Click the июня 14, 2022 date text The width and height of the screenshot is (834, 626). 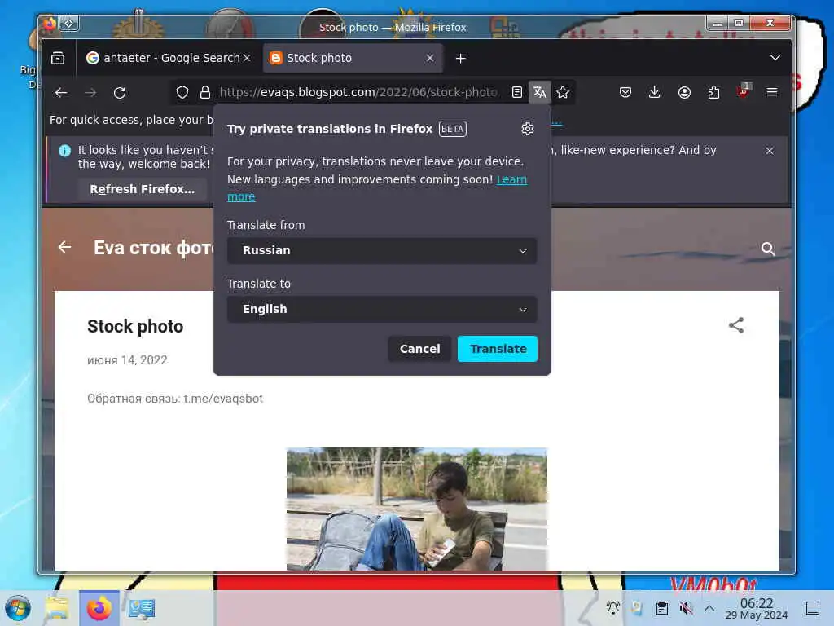click(127, 360)
